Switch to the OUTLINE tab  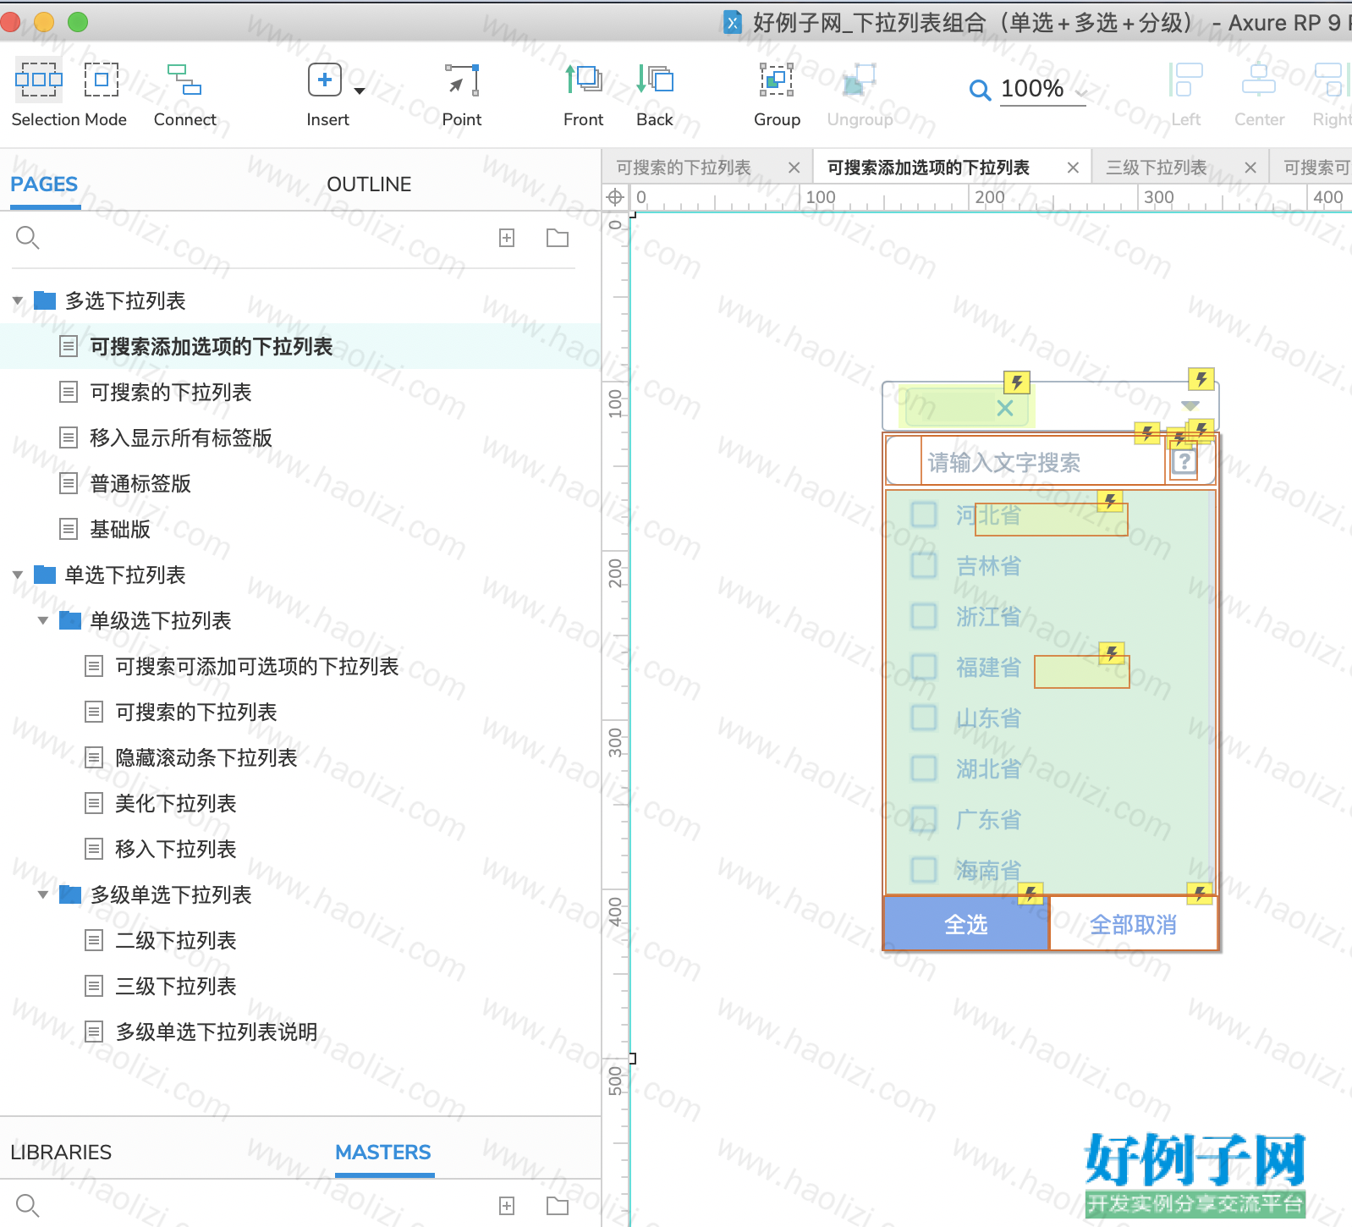[x=369, y=184]
